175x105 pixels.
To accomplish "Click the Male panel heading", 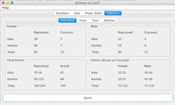I will click(94, 26).
